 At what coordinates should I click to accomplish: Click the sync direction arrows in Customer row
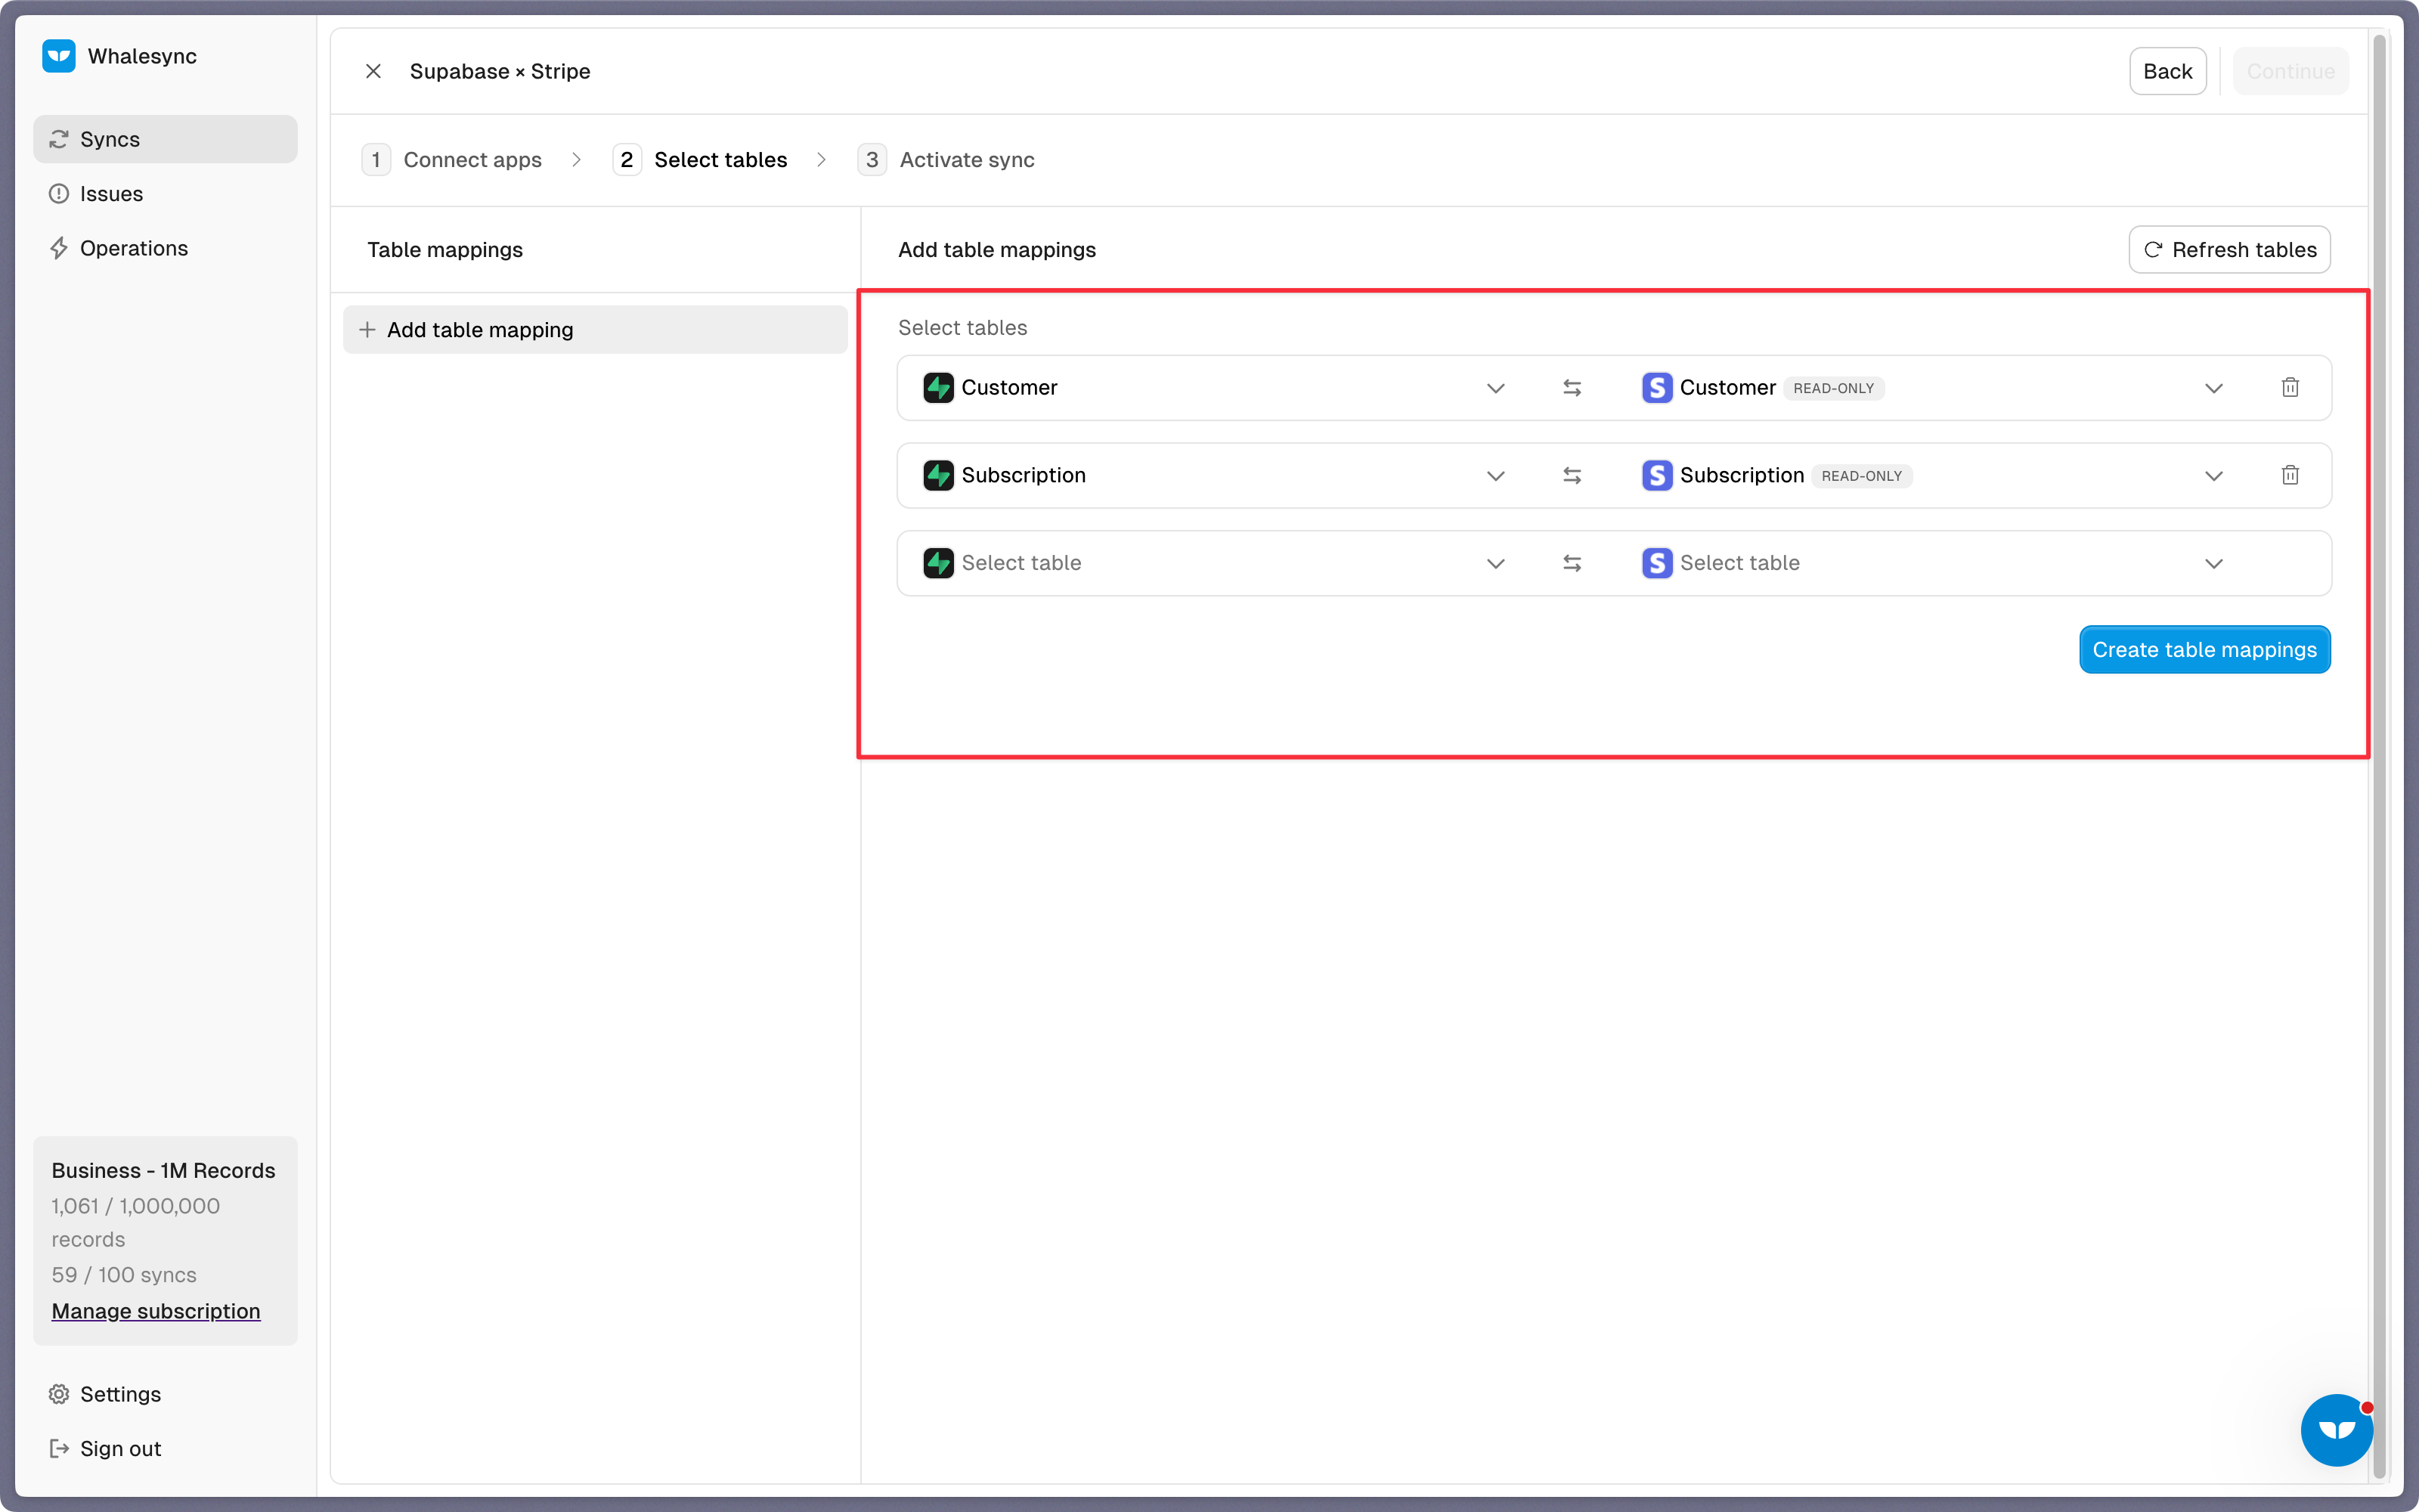[1572, 388]
